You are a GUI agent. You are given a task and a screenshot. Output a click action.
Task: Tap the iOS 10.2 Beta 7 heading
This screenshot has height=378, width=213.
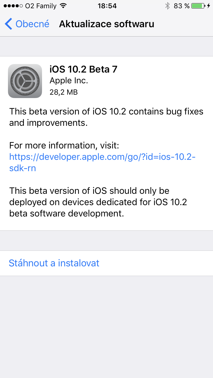click(x=83, y=69)
